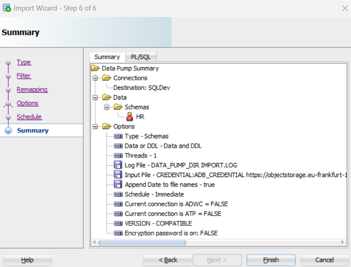The image size is (351, 267).
Task: Cancel the Import Wizard
Action: pos(324,260)
